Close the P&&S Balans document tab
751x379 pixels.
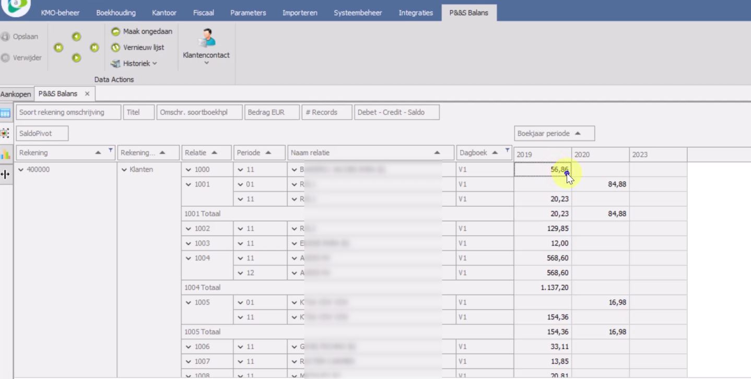[87, 94]
